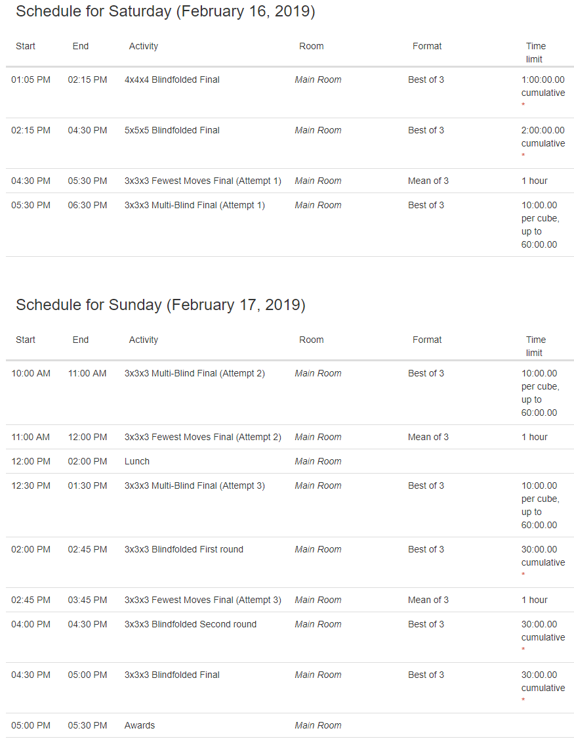Image resolution: width=574 pixels, height=741 pixels.
Task: Click the Activity column header in Sunday table
Action: pyautogui.click(x=144, y=340)
